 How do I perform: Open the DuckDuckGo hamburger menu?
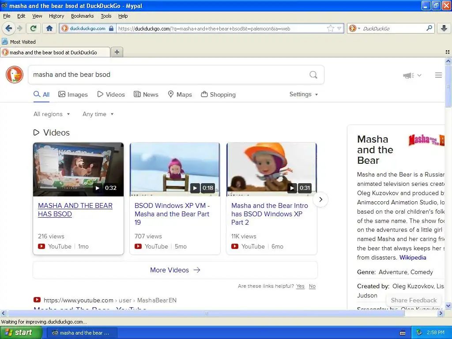(438, 75)
